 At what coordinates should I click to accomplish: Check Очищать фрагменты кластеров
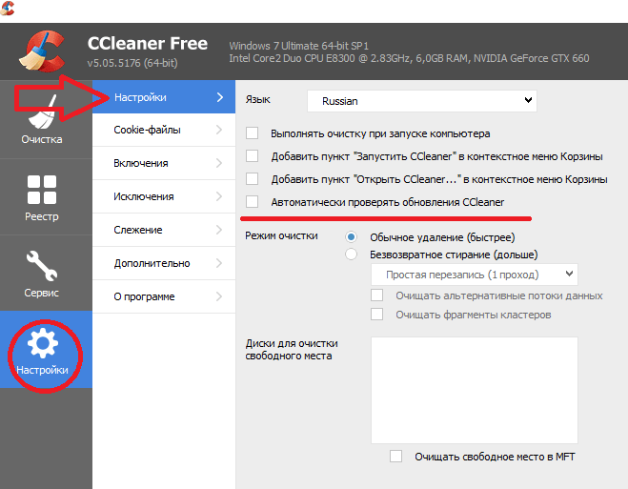[376, 314]
